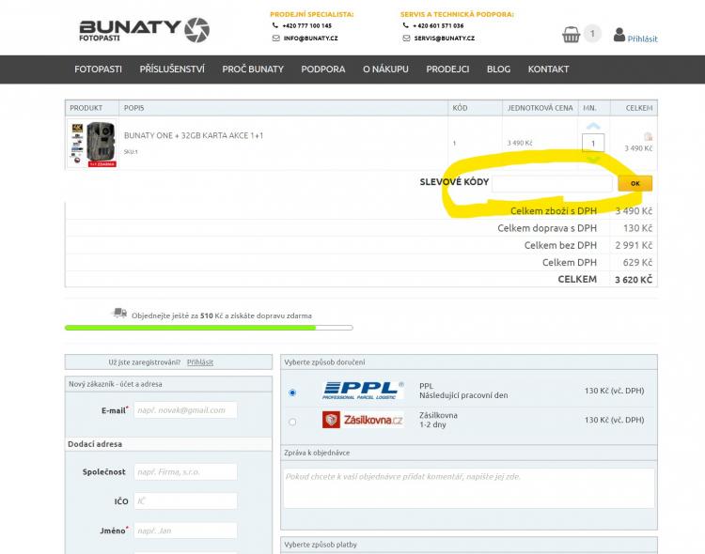Click the Přihlásit link under registration prompt
This screenshot has height=554, width=705.
[x=199, y=362]
